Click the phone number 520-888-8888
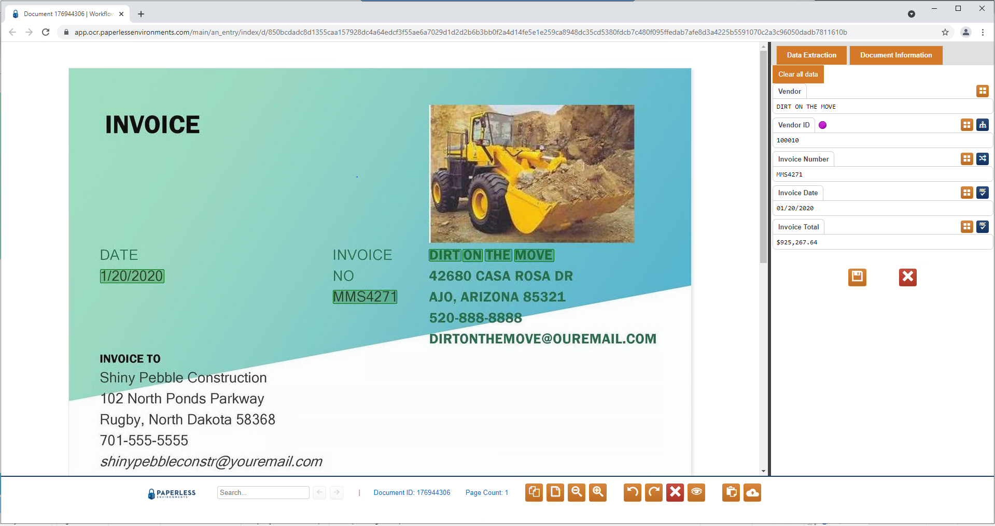The image size is (995, 526). (x=475, y=318)
